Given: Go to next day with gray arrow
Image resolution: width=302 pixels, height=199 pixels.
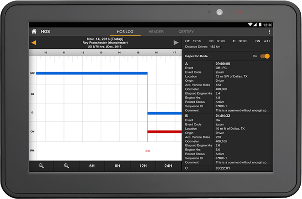Looking at the screenshot, I should tap(176, 43).
